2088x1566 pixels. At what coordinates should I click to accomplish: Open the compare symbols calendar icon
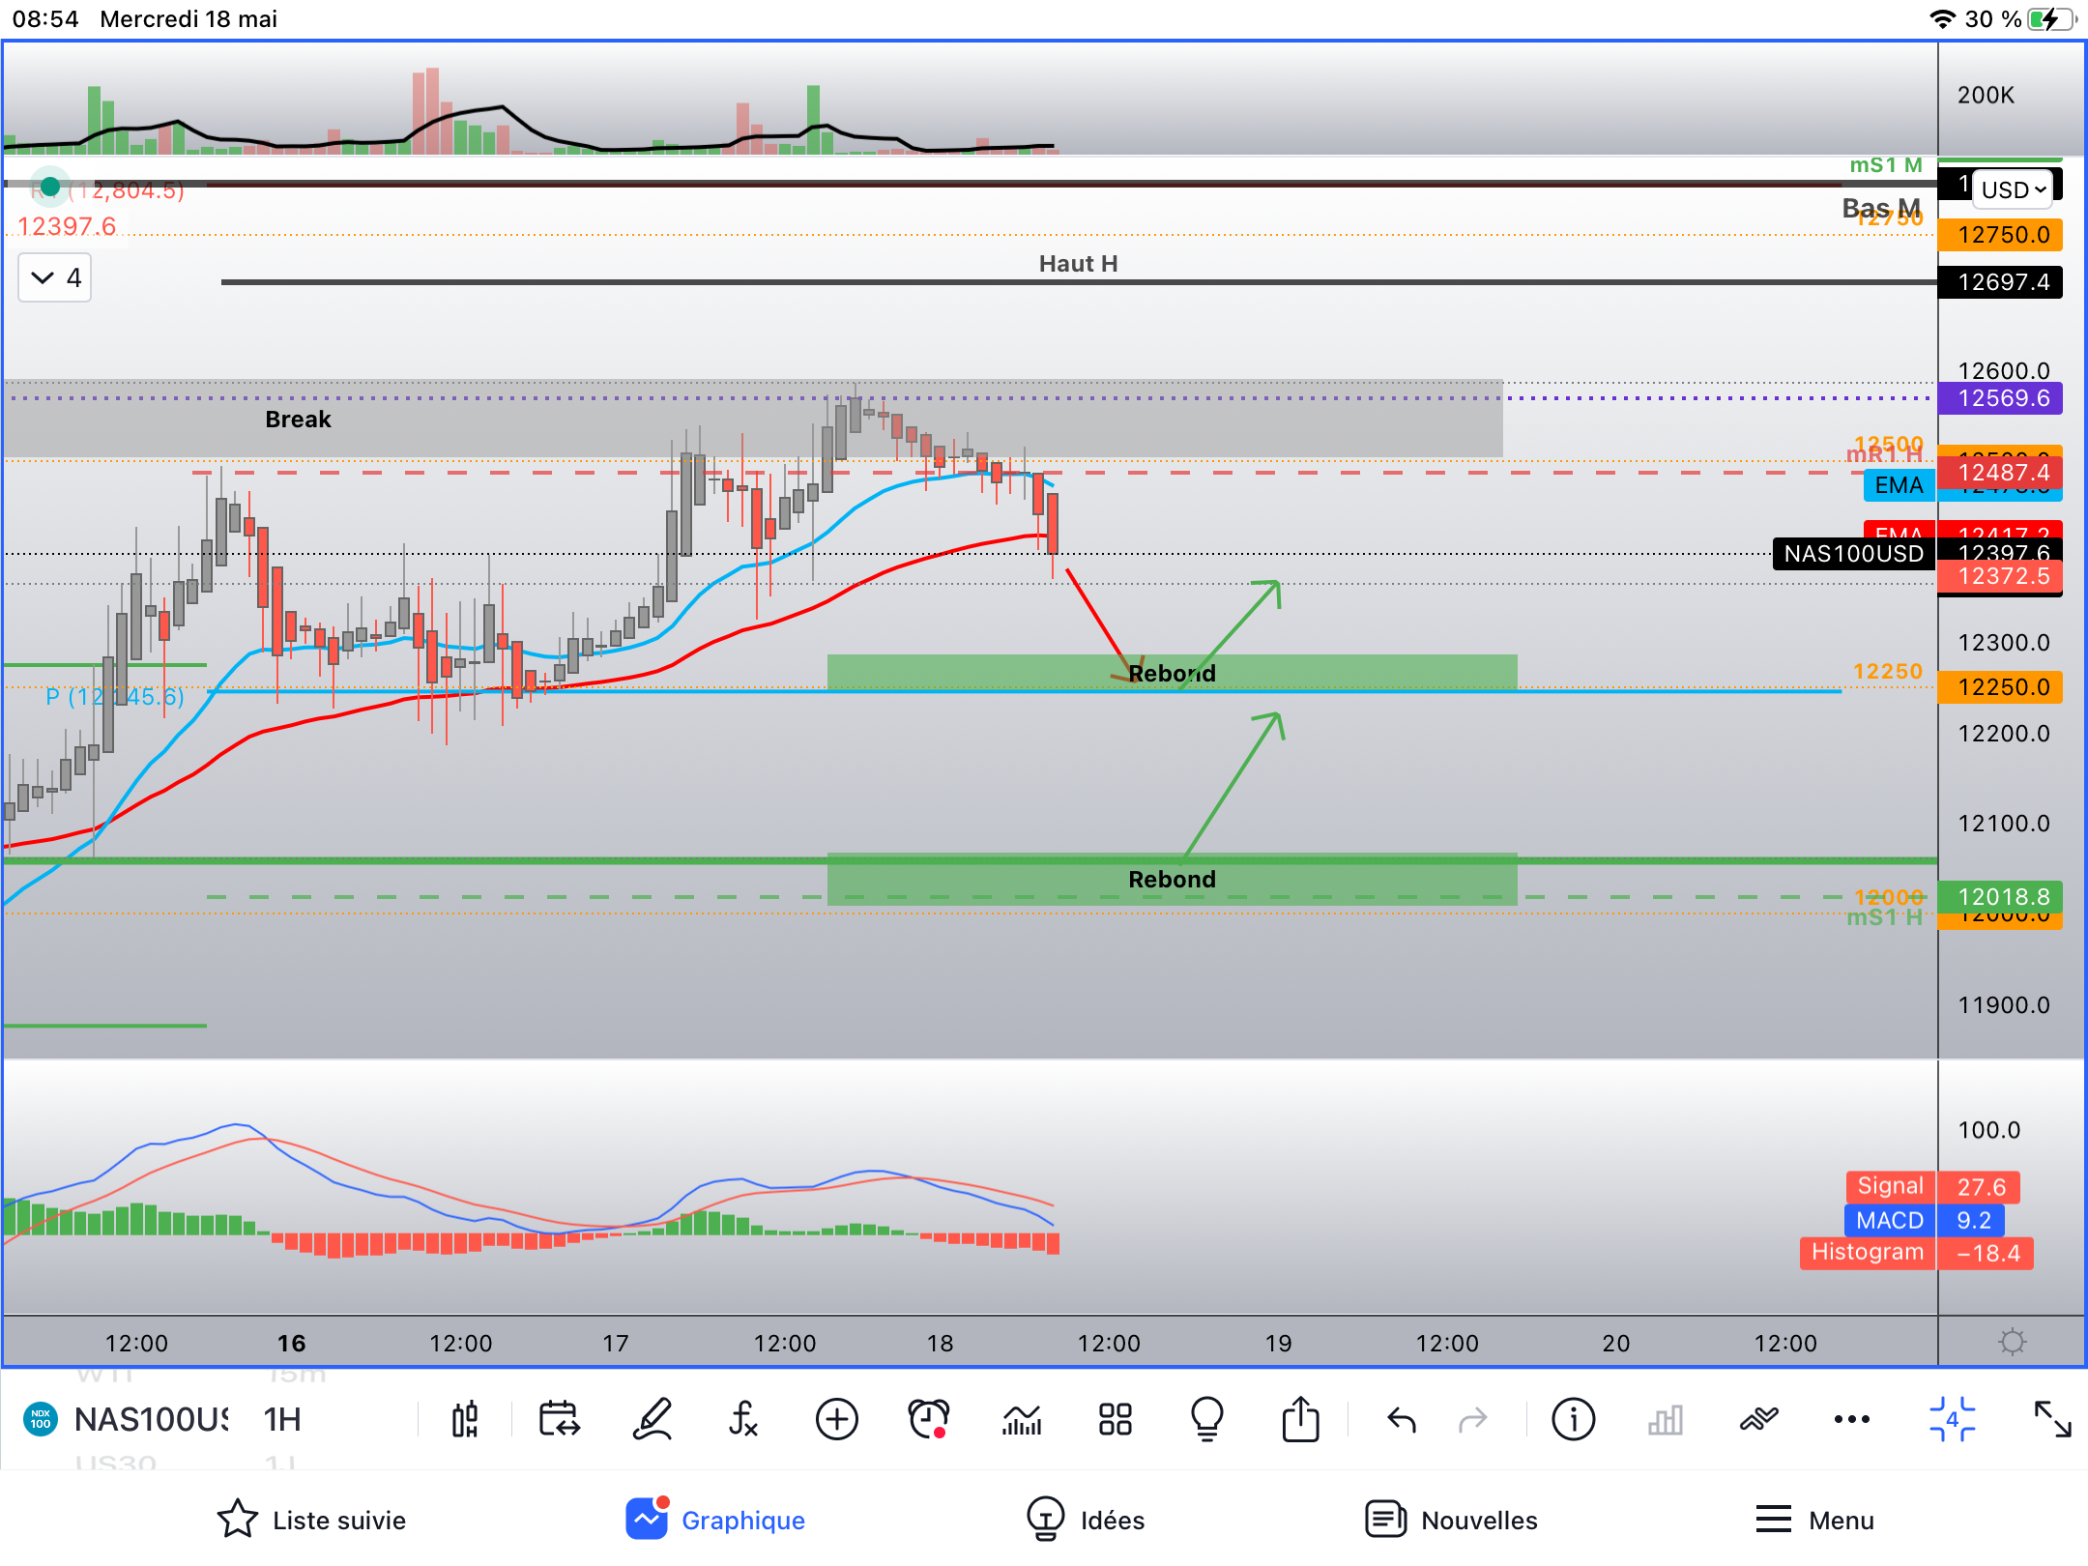coord(559,1419)
